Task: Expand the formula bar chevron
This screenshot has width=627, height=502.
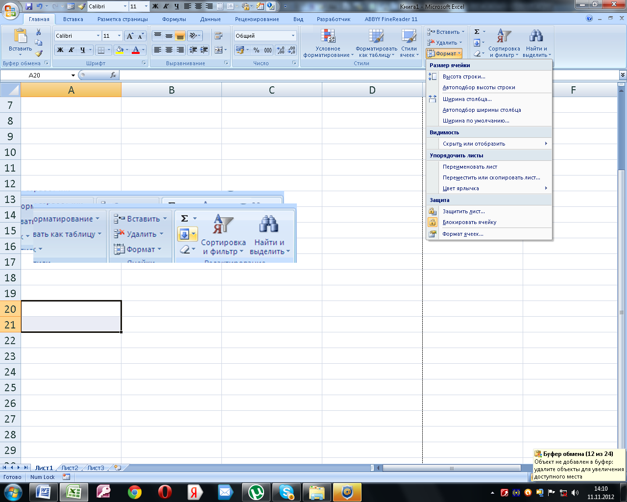Action: click(x=623, y=75)
